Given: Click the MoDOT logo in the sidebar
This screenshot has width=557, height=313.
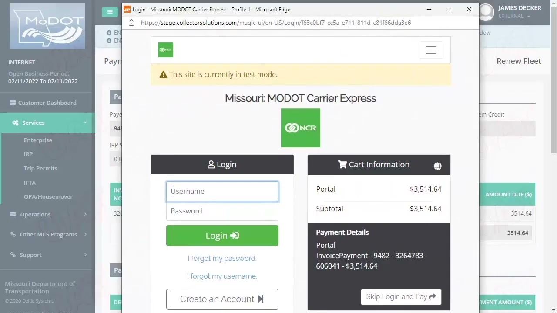Looking at the screenshot, I should 47,26.
